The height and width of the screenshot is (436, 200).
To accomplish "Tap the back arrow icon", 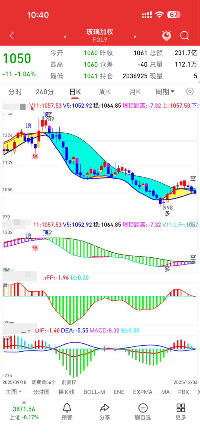I will point(12,36).
